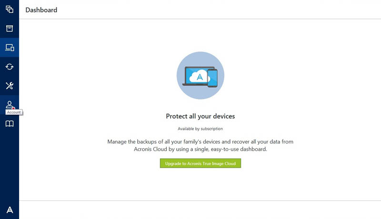
Task: Click the smartphone graphic in the illustration
Action: coord(212,78)
